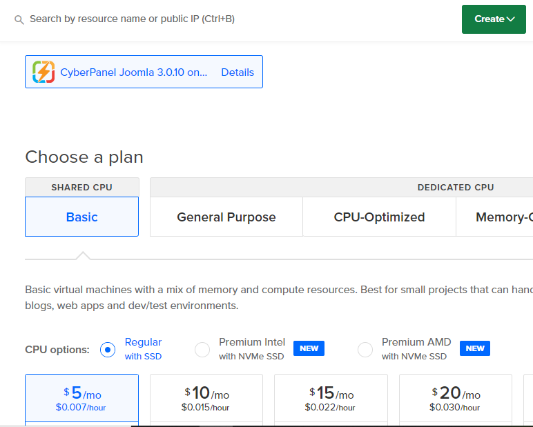533x427 pixels.
Task: Click the Basic virtual machines description text
Action: click(x=279, y=297)
